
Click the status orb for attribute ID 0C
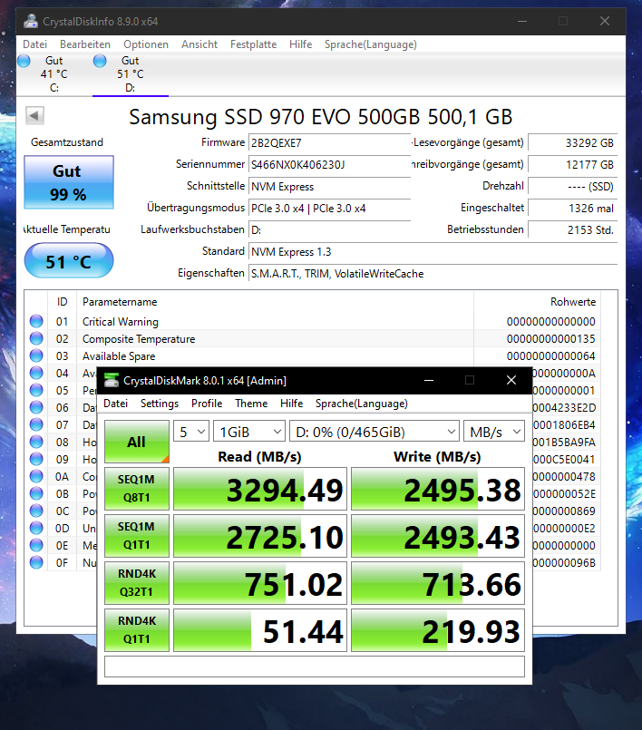pos(36,511)
